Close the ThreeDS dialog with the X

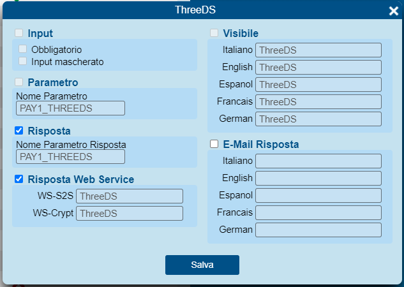click(x=393, y=11)
